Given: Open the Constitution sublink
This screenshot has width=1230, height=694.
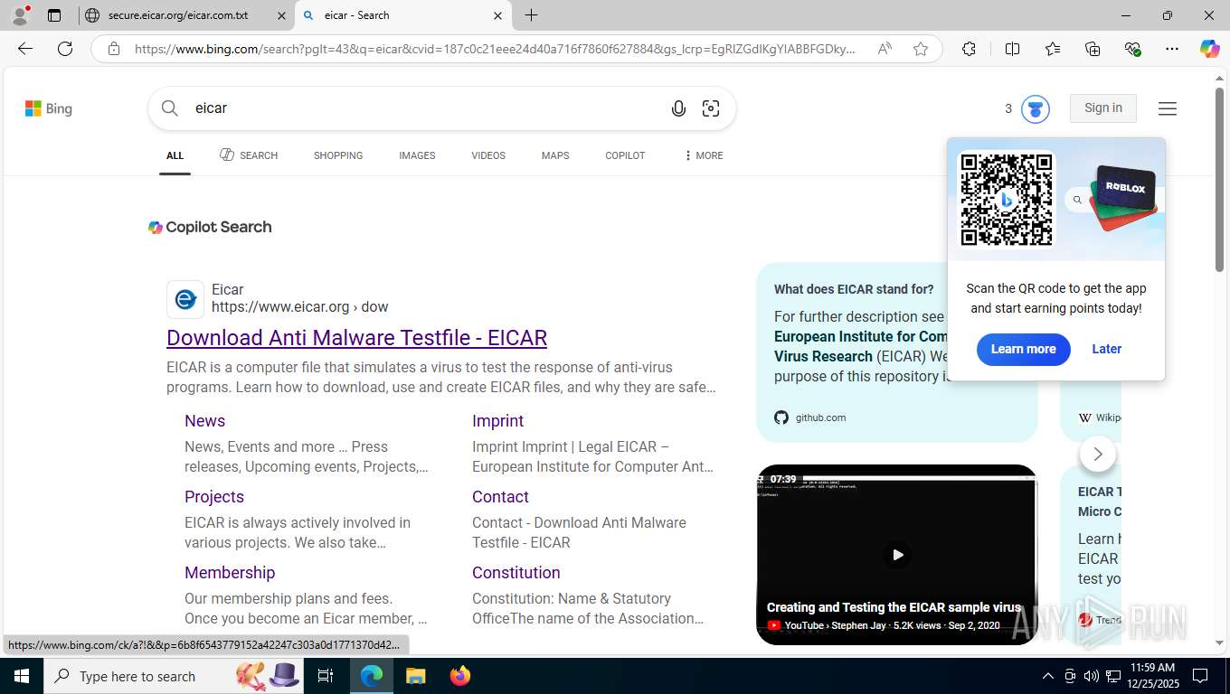Looking at the screenshot, I should [x=516, y=573].
